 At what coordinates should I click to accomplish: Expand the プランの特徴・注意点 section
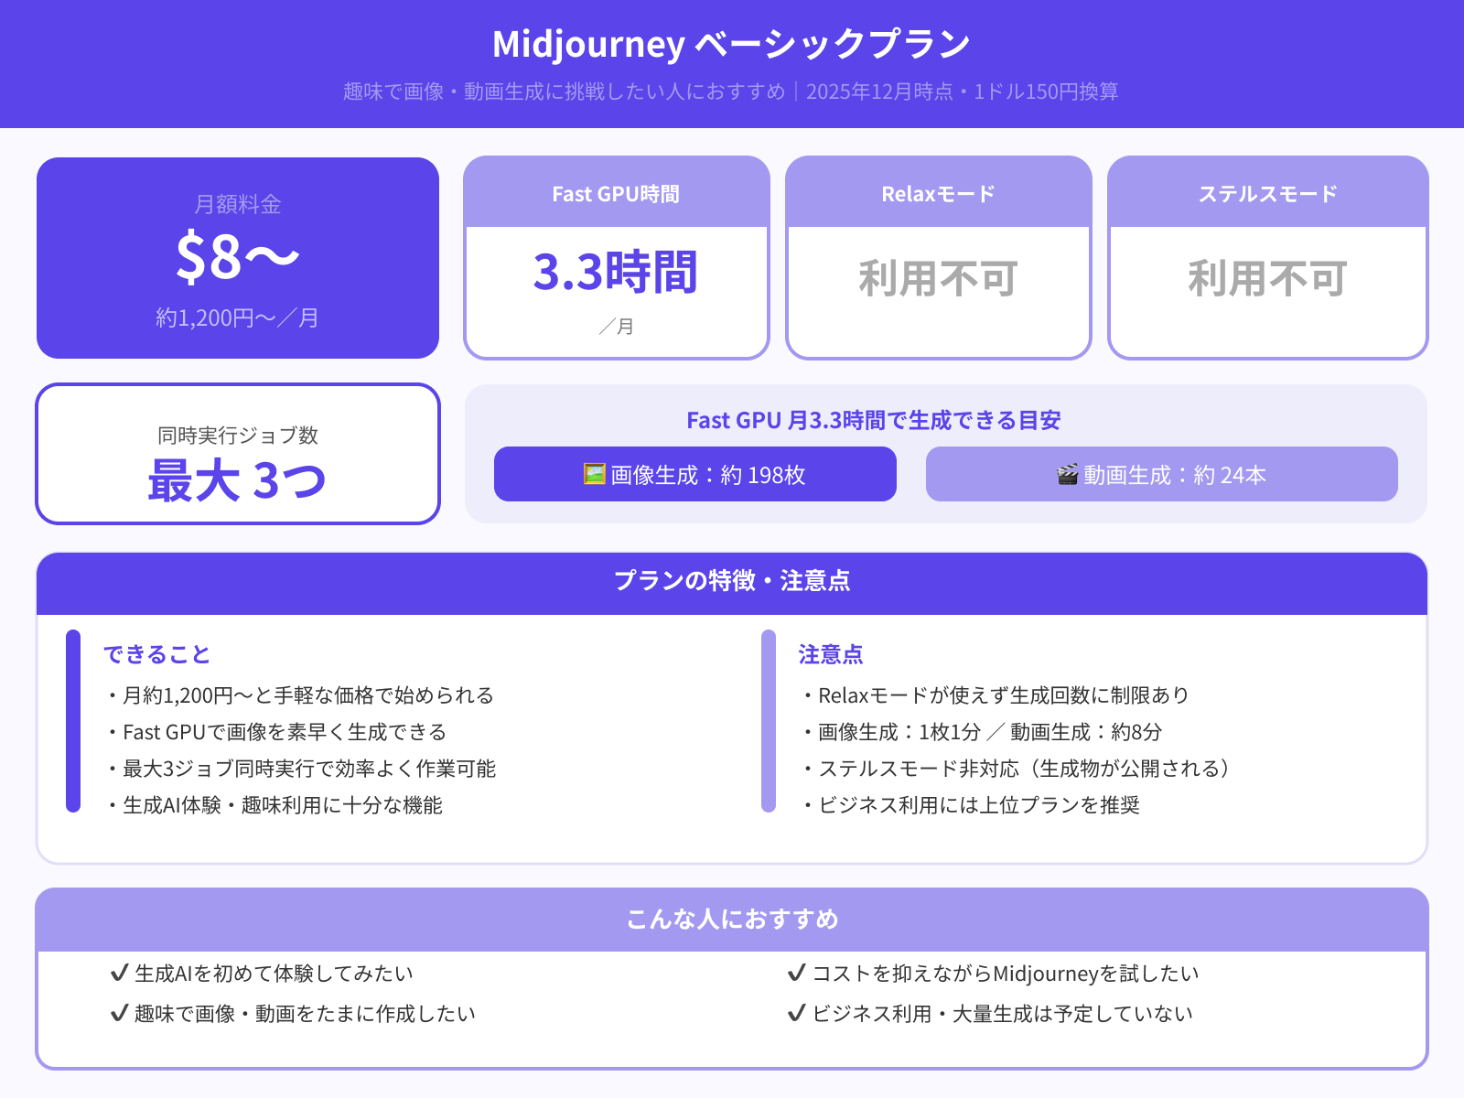(732, 581)
